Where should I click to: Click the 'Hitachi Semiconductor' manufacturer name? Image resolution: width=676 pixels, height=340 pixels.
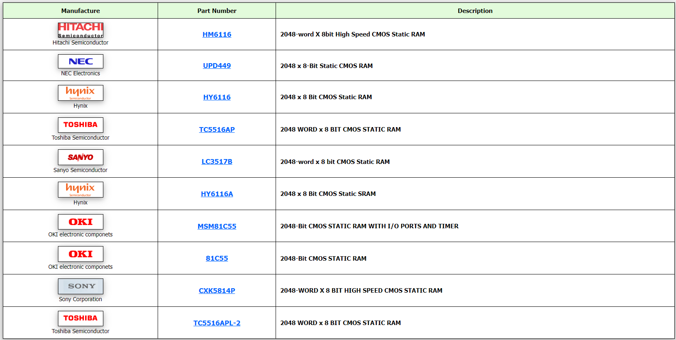pos(81,42)
